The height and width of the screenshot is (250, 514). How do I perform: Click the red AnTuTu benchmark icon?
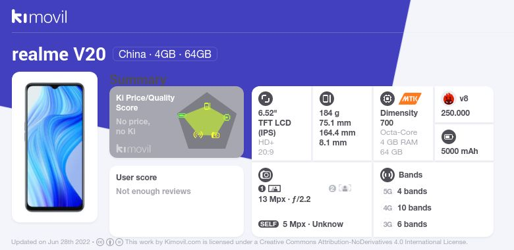coord(448,99)
